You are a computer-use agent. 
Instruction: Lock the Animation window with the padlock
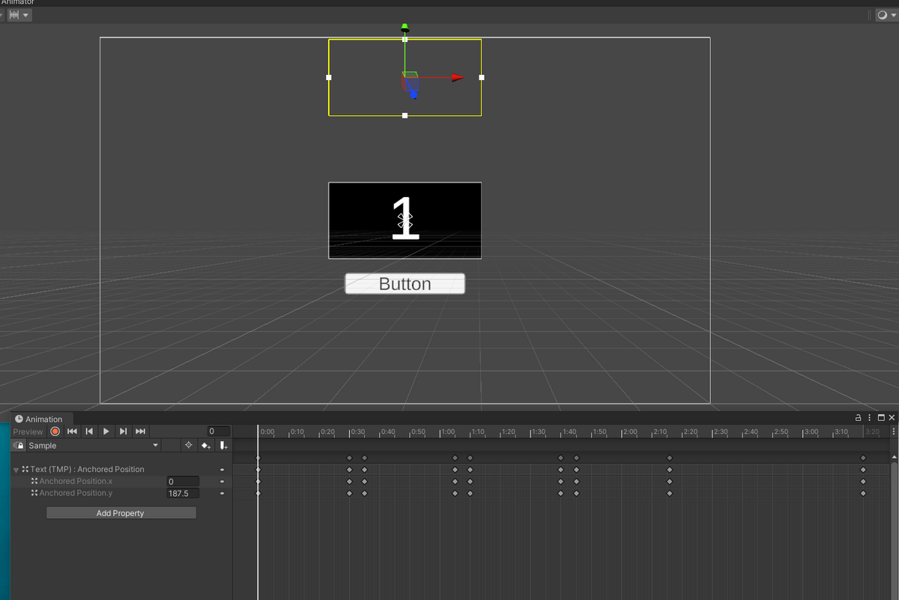click(857, 418)
